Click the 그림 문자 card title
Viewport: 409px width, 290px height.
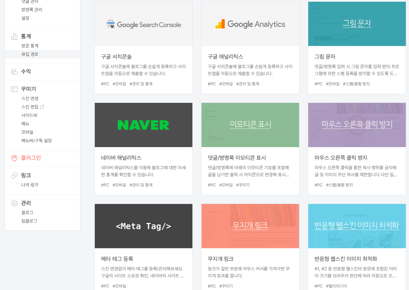click(x=325, y=57)
